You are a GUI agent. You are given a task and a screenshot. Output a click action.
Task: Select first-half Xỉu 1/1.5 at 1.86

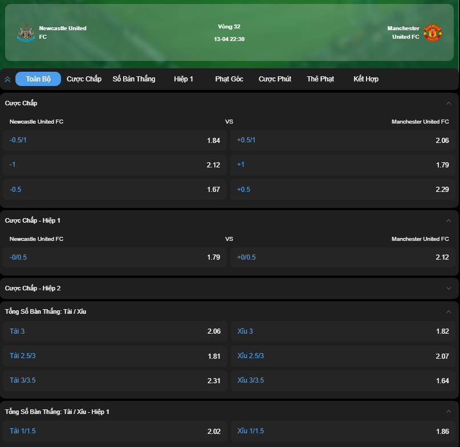click(x=343, y=431)
